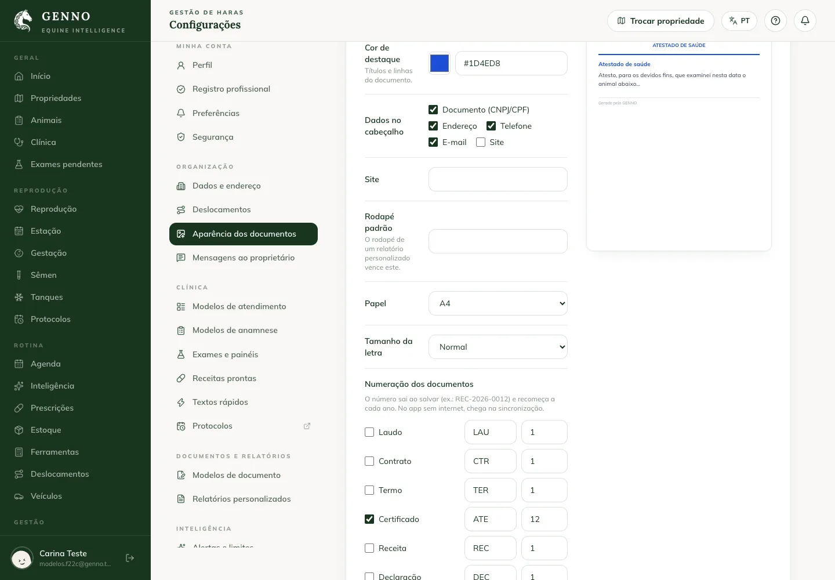Toggle the Laudo numbering checkbox
This screenshot has height=580, width=835.
369,432
